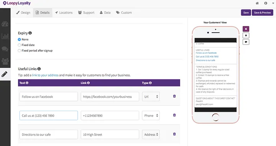Viewport: 276px width, 146px height.
Task: Click the info icon next to Expiry
Action: [30, 33]
